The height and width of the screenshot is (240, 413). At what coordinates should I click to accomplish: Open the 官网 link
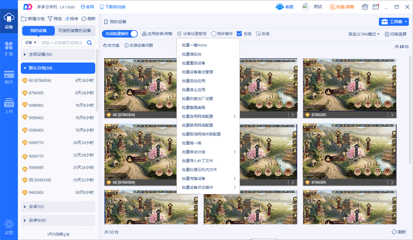tap(87, 7)
